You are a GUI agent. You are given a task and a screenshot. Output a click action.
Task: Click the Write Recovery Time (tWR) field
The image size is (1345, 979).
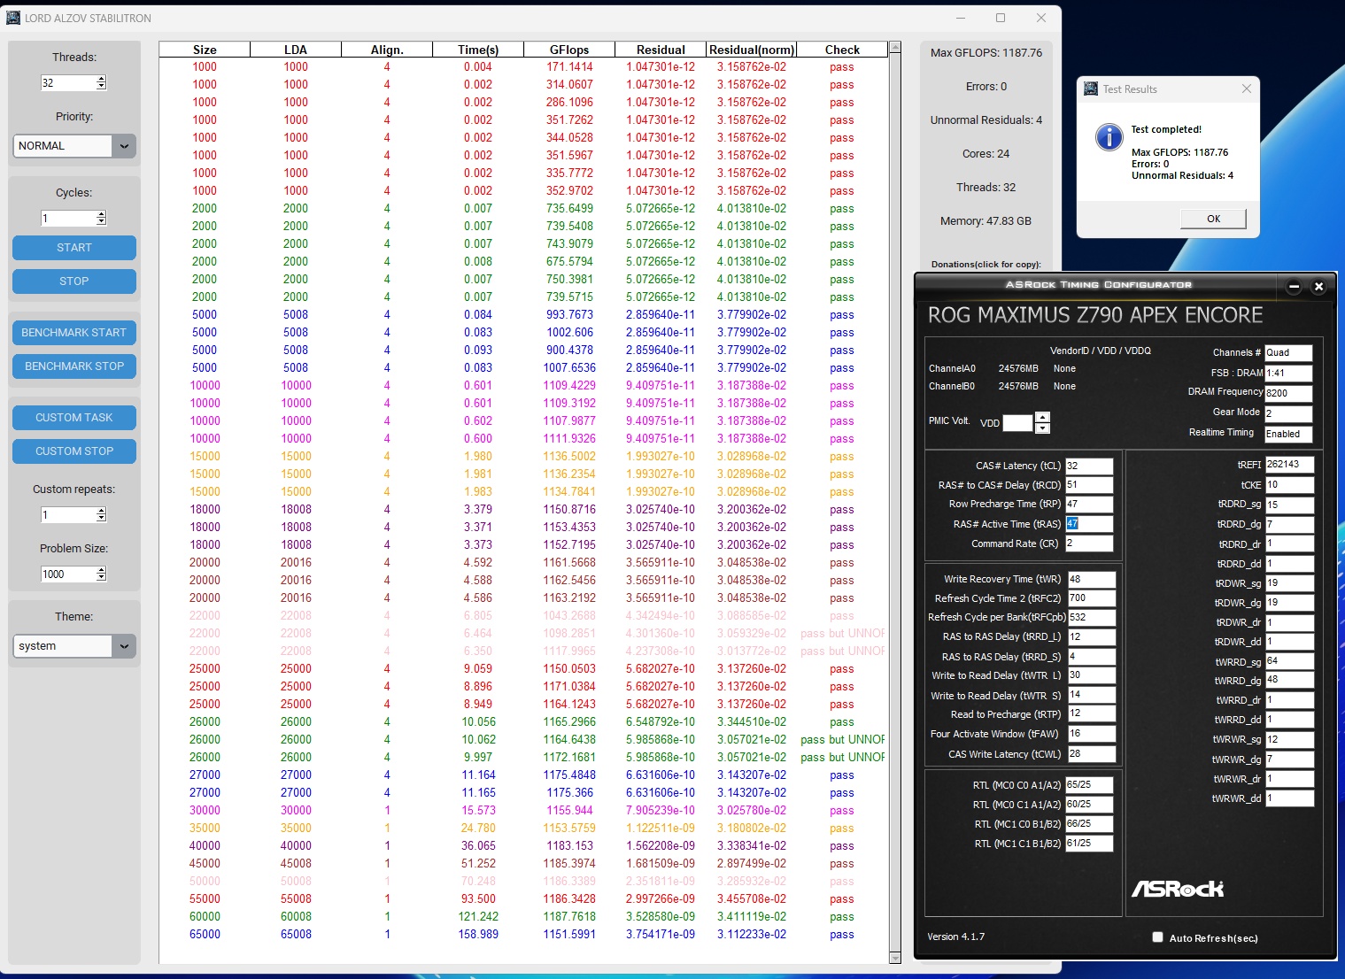click(x=1092, y=579)
